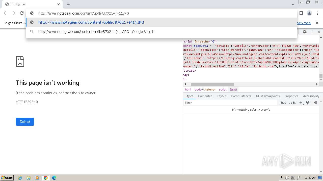Click the Chrome taskbar icon
This screenshot has width=323, height=181.
pyautogui.click(x=46, y=178)
